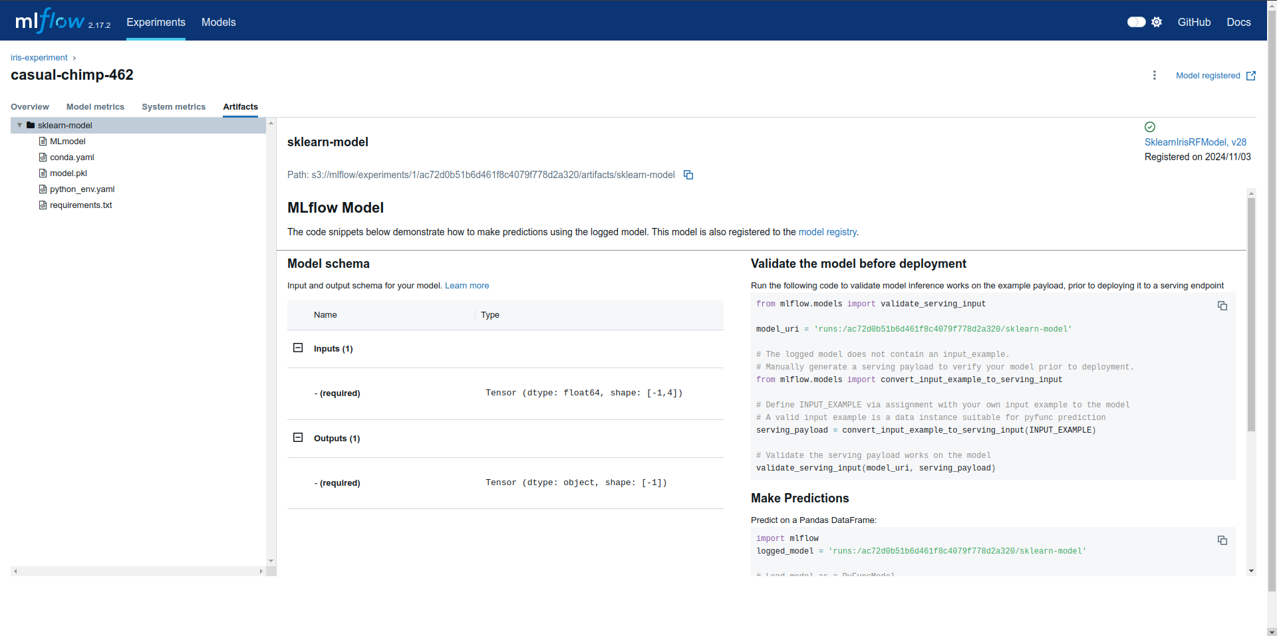Click the external link icon beside Model registered
This screenshot has height=636, width=1277.
click(1250, 76)
